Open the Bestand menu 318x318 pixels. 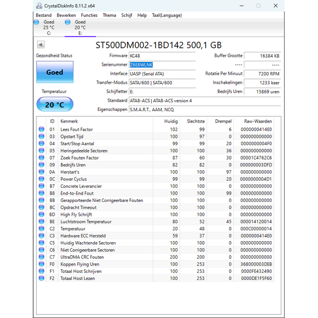click(43, 15)
